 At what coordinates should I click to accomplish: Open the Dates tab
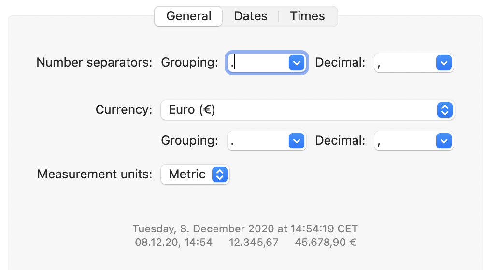(250, 16)
